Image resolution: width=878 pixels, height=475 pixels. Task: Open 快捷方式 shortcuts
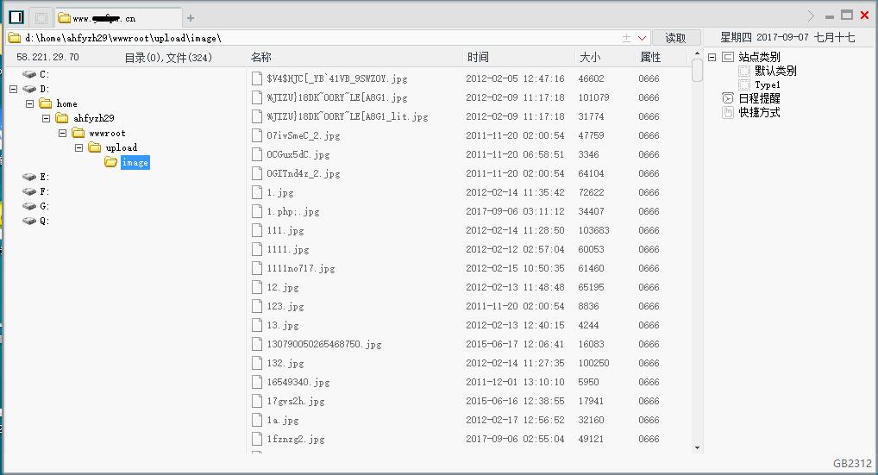(x=759, y=112)
